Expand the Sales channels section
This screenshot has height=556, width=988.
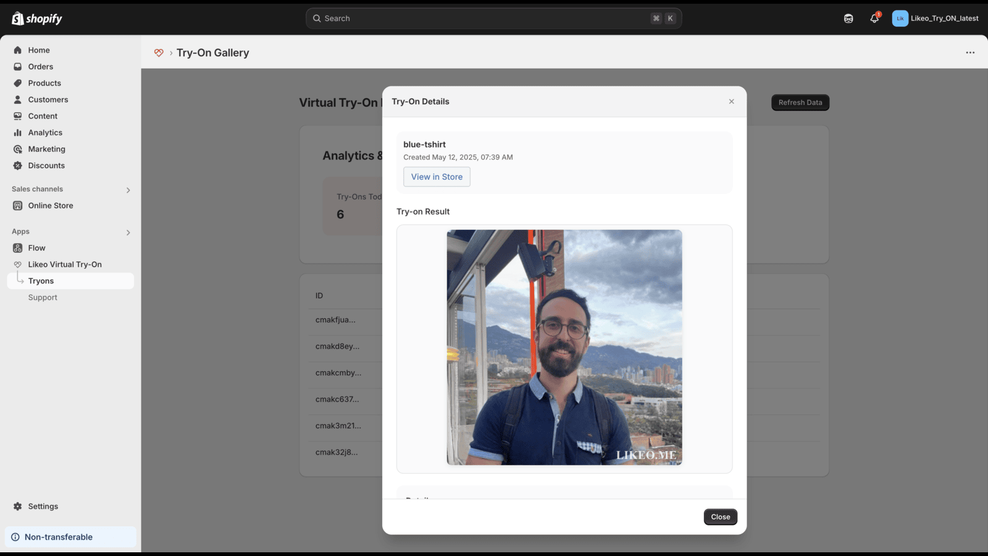[128, 190]
